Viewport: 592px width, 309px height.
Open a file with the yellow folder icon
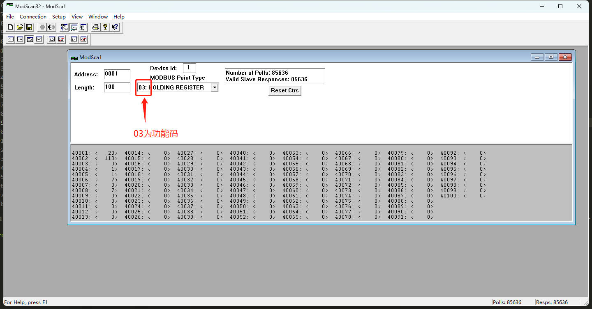click(x=20, y=27)
